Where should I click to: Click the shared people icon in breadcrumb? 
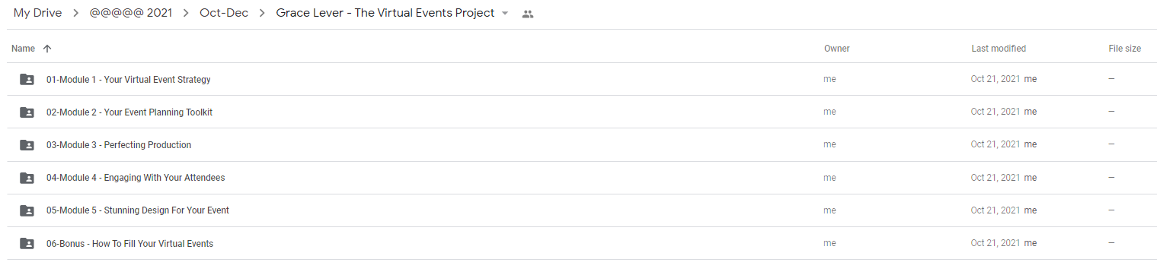(x=528, y=14)
